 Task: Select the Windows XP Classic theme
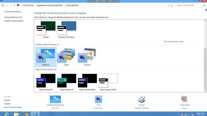pyautogui.click(x=67, y=30)
